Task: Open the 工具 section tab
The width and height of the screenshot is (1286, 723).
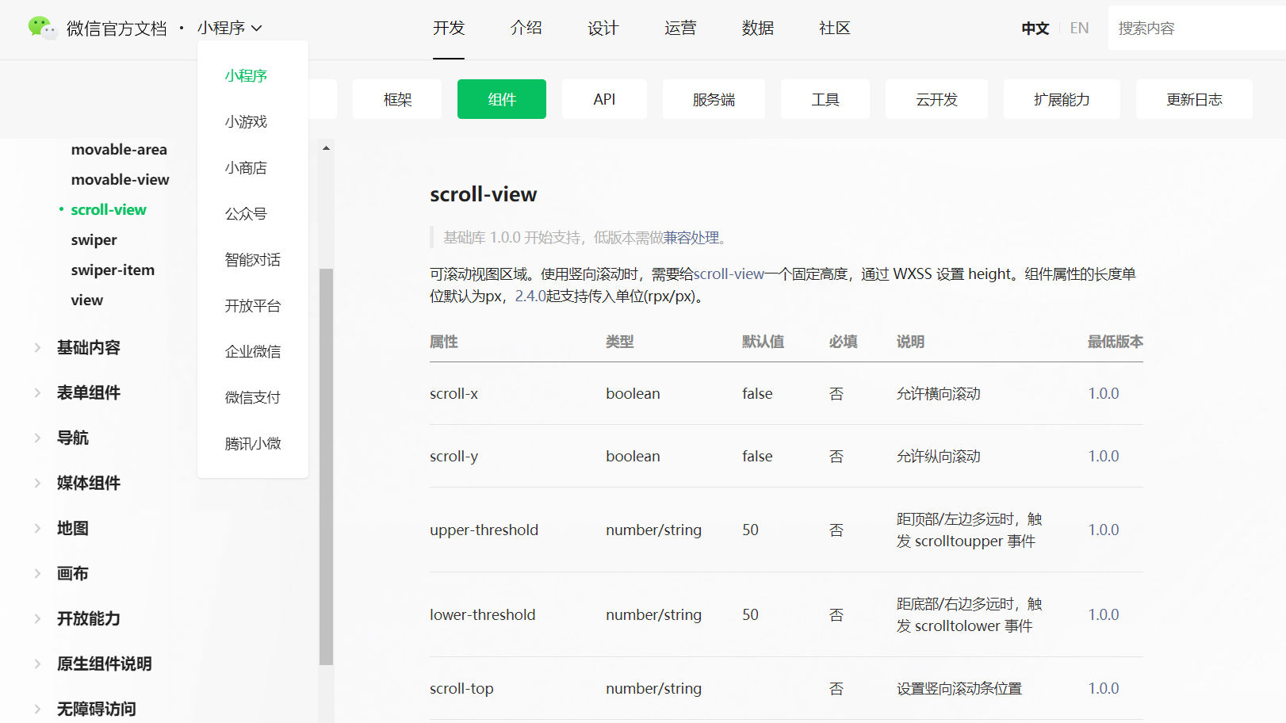Action: (x=825, y=99)
